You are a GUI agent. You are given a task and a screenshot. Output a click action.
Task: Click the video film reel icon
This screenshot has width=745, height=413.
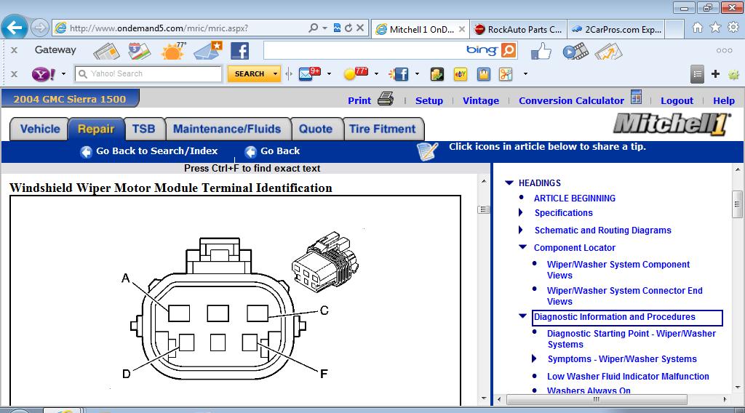click(575, 51)
